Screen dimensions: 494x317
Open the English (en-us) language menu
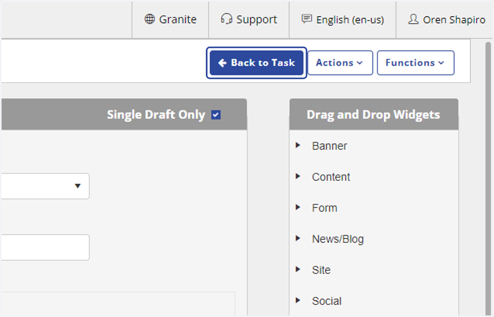pos(343,19)
